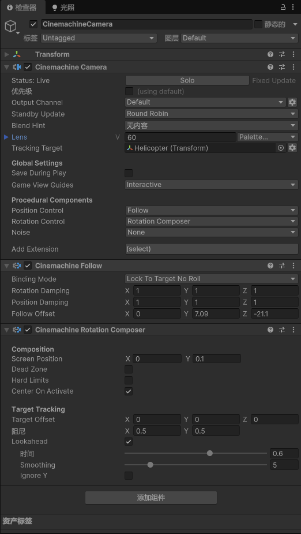This screenshot has height=534, width=301.
Task: Toggle Save During Play checkbox
Action: [x=129, y=173]
